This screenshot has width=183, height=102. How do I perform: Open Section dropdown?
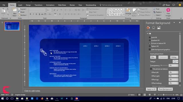(23, 15)
